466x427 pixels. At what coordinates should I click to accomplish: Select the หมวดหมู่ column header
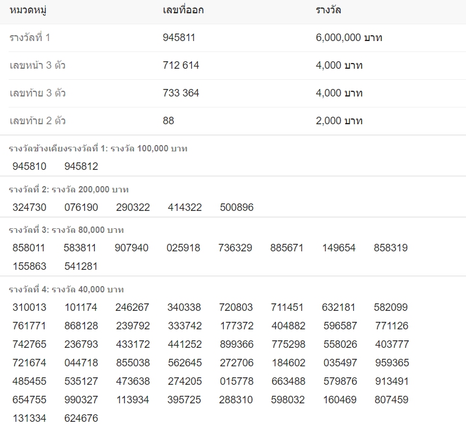coord(28,10)
